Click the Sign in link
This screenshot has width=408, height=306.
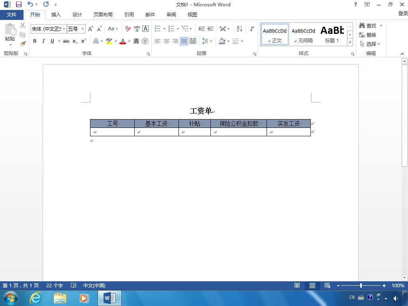[403, 14]
